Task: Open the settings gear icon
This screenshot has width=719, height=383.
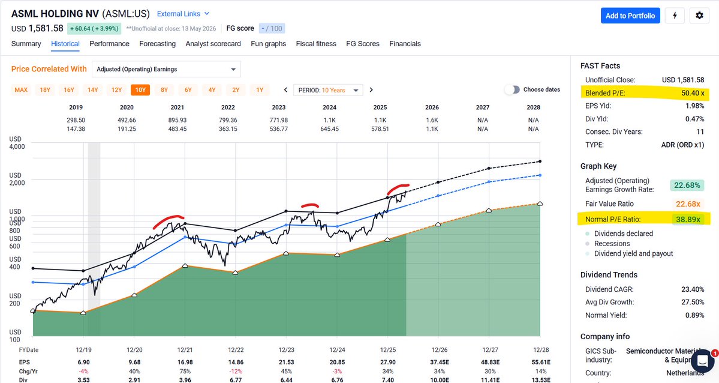Action: point(699,16)
